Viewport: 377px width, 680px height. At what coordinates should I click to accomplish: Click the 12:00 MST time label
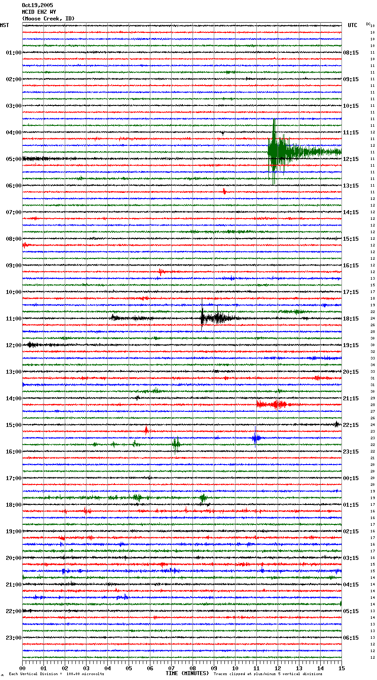pyautogui.click(x=14, y=345)
